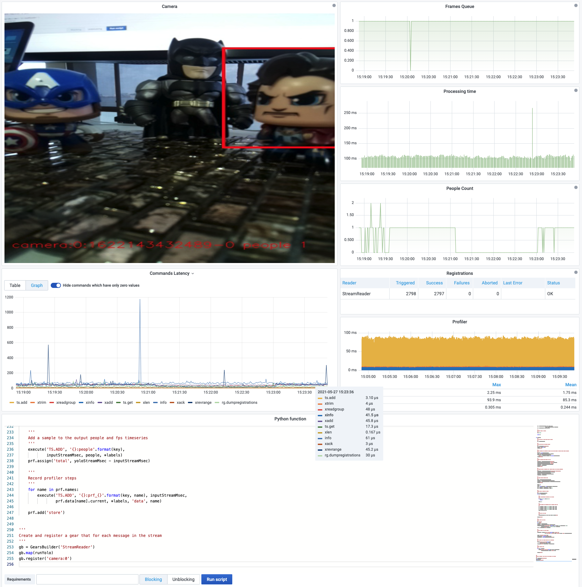Click the Profiler Max value 93.9 ms
The height and width of the screenshot is (587, 582).
click(494, 400)
